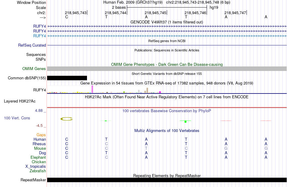Image resolution: width=287 pixels, height=187 pixels.
Task: Click the RefSeq Curated gene line
Action: click(167, 45)
